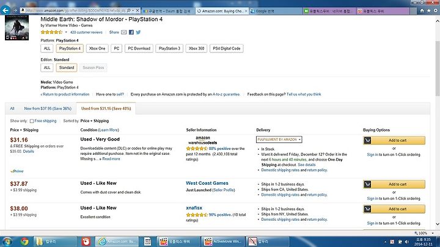Select PC platform option
Viewport: 440px width, 247px height.
pyautogui.click(x=117, y=48)
